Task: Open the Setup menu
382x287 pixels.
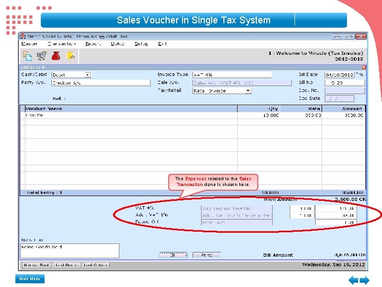Action: pyautogui.click(x=141, y=44)
